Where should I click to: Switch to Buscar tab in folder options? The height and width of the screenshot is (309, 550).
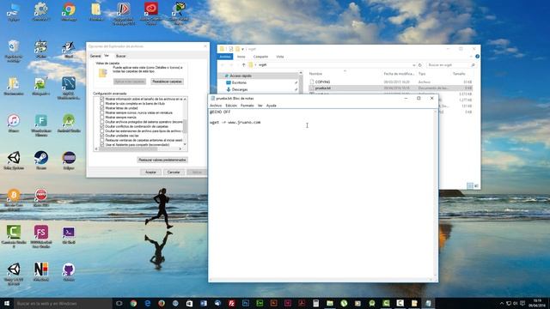(x=120, y=56)
